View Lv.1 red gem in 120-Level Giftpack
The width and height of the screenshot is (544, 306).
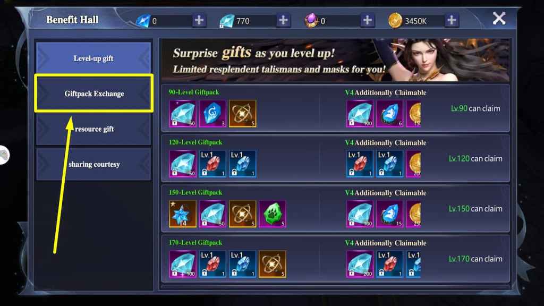(212, 164)
